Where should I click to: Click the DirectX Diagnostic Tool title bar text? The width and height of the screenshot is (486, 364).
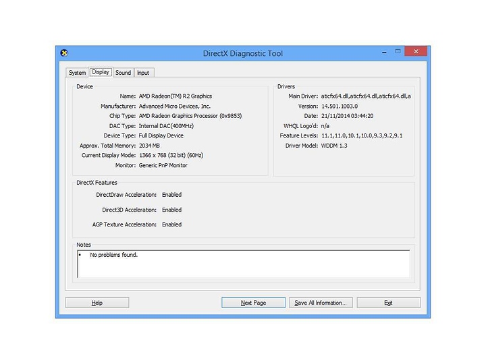243,53
